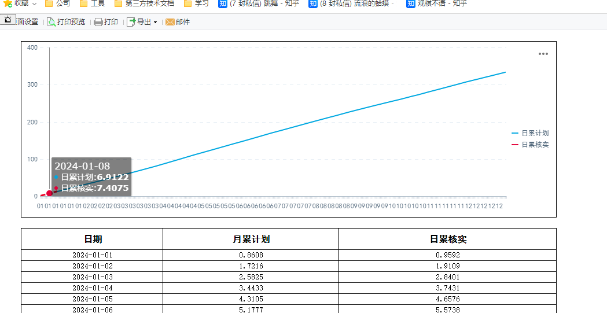Screen dimensions: 607x313
Task: Select the 2024-01-06 date cell
Action: (92, 309)
